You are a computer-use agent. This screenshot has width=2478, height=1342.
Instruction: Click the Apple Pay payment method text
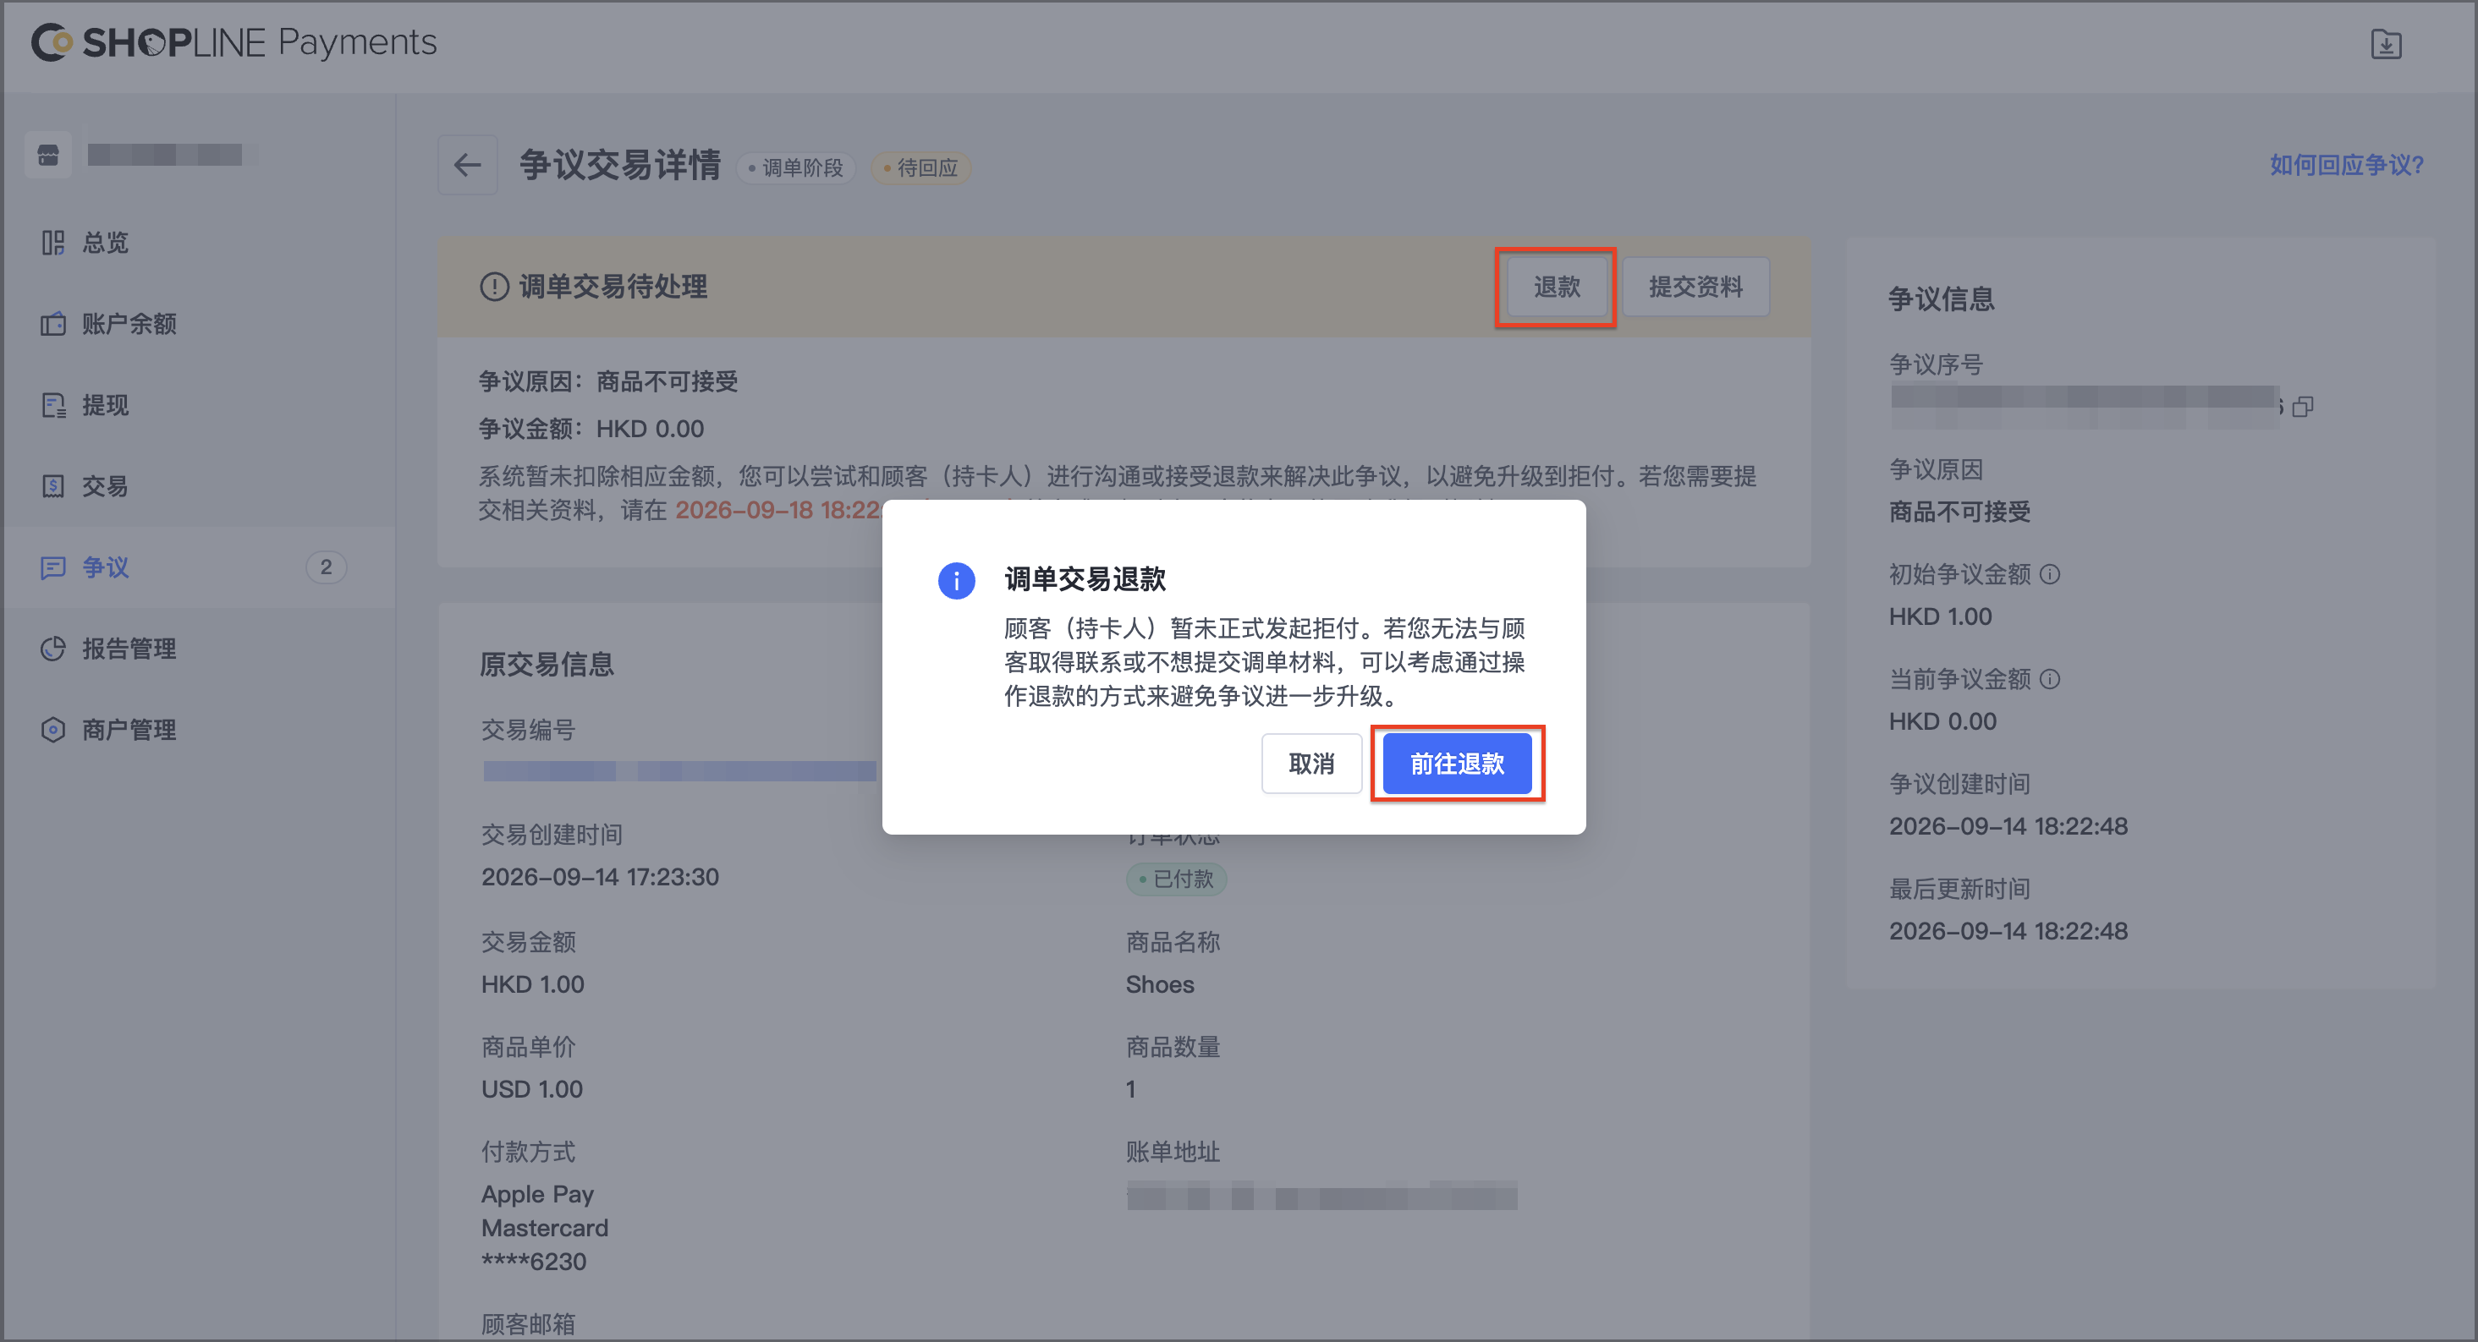[536, 1194]
